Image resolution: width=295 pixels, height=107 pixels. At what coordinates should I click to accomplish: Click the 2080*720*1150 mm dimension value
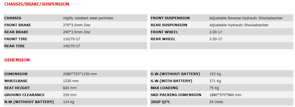click(x=80, y=74)
